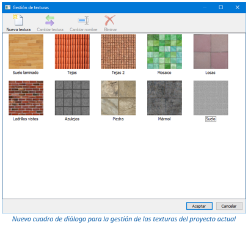Click the Cancelar button
Screen dimensions: 248x225
tap(229, 206)
